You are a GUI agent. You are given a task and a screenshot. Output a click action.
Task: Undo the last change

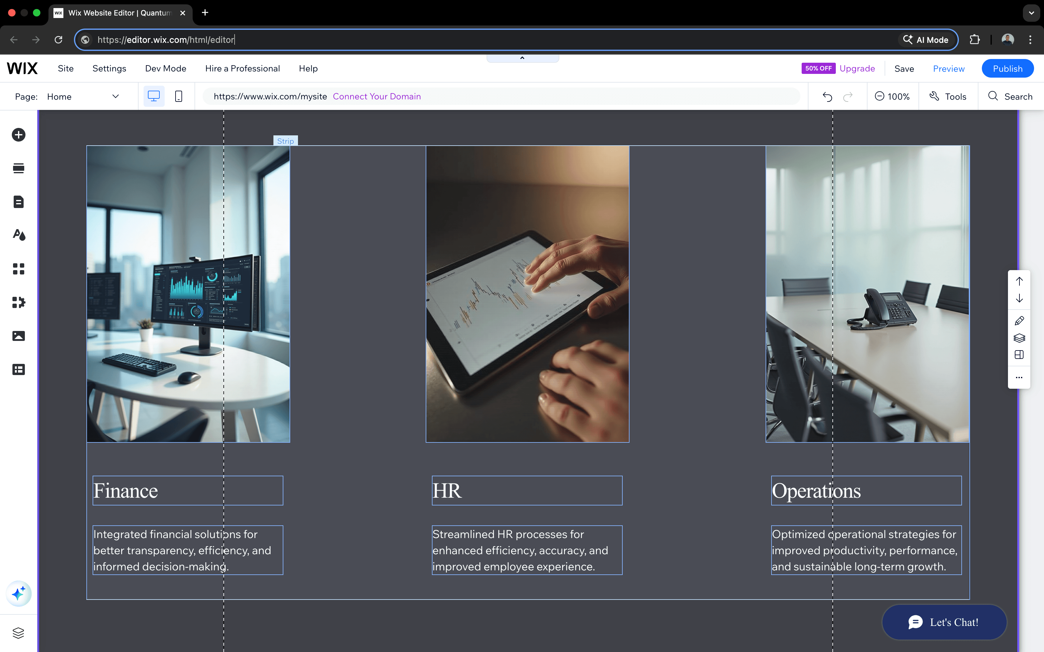coord(827,96)
